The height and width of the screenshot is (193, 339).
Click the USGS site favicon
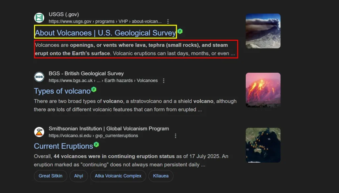click(x=39, y=18)
